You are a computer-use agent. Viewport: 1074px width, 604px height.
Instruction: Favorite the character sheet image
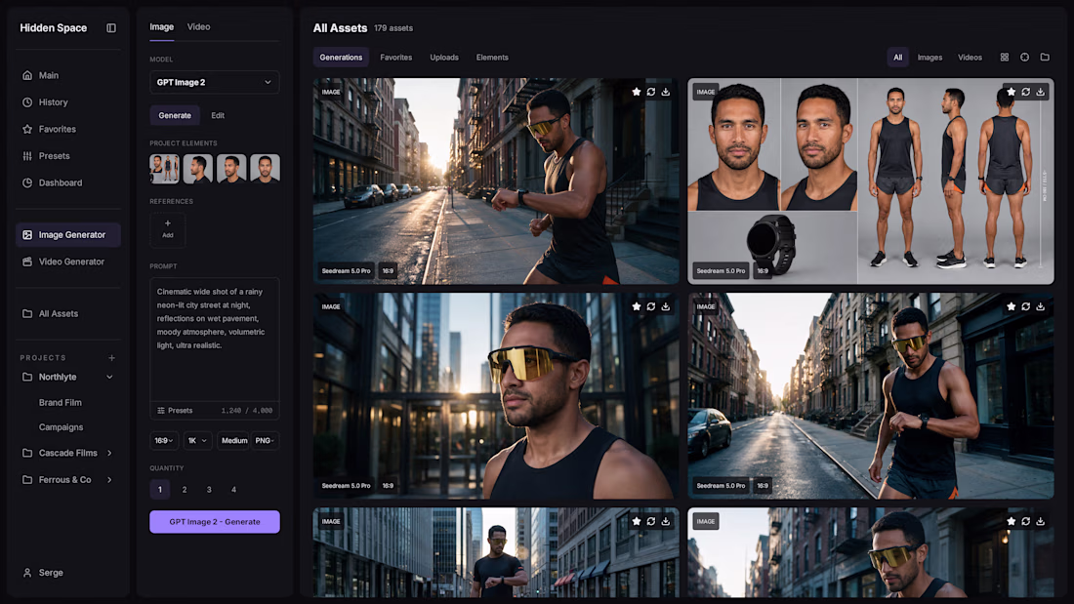click(1011, 92)
